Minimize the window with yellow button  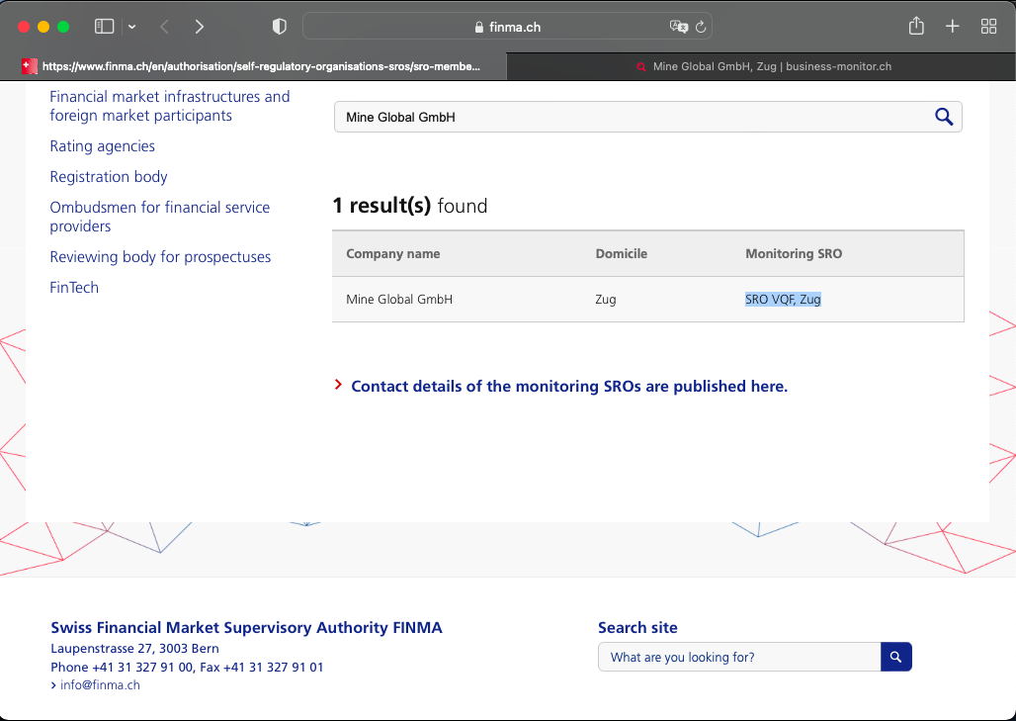(x=43, y=27)
